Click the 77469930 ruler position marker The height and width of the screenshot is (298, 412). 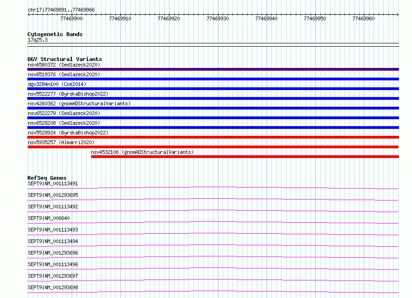tap(218, 18)
